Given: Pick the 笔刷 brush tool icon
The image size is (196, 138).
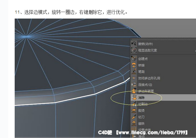Looking at the screenshot, I should pos(134,72).
